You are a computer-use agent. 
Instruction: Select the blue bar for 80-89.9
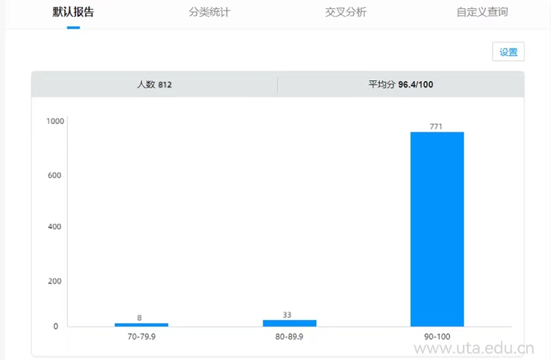[289, 323]
